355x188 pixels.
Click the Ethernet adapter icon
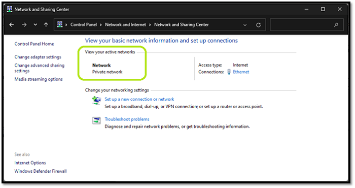(x=229, y=72)
